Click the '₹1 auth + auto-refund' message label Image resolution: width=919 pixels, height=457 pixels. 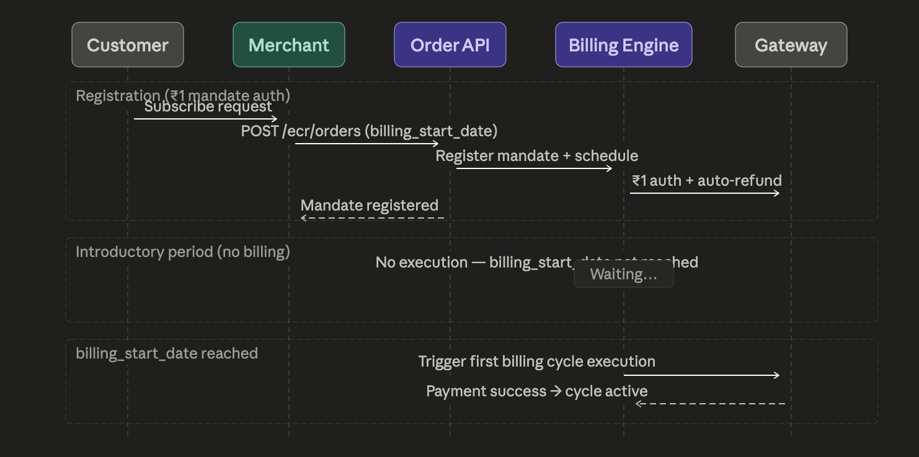tap(707, 181)
